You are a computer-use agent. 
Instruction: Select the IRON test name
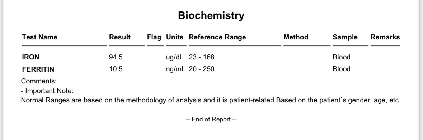point(31,57)
